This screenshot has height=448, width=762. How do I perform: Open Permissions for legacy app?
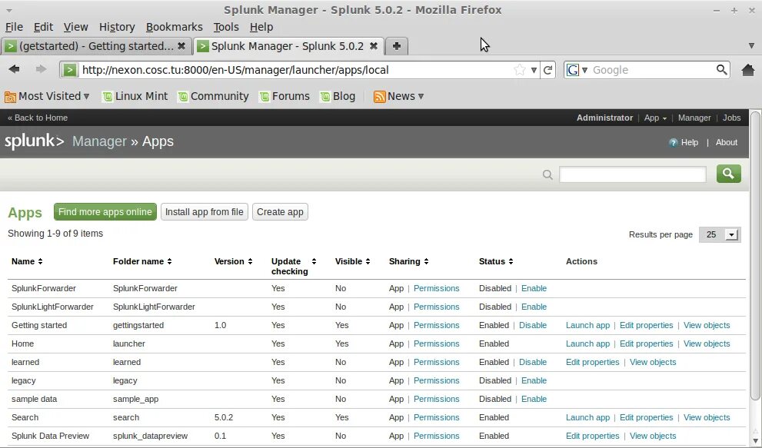437,380
